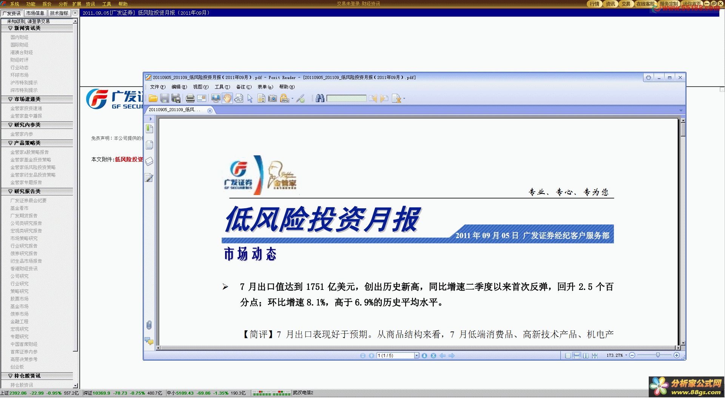Click the Save disk icon

pos(165,99)
